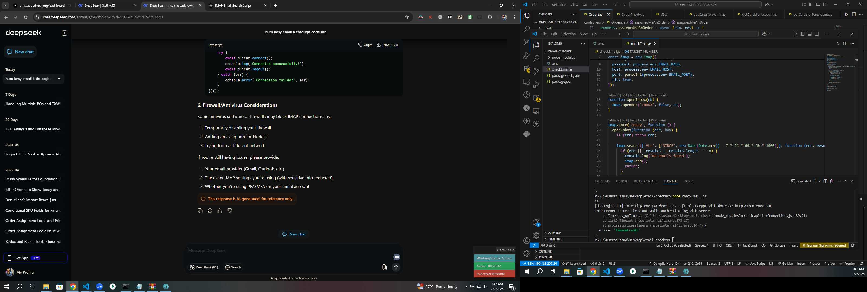Screen dimensions: 867x292
Task: Toggle the primary sidebar in the email-checker window
Action: (x=802, y=34)
